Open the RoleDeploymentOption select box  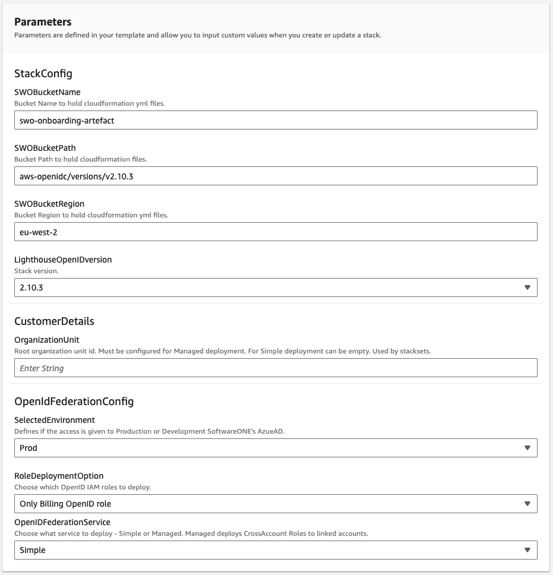click(x=275, y=504)
